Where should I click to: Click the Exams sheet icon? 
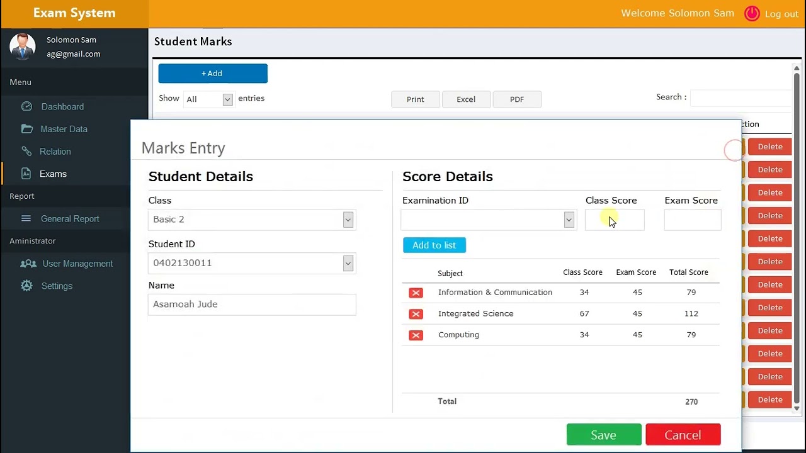click(26, 174)
